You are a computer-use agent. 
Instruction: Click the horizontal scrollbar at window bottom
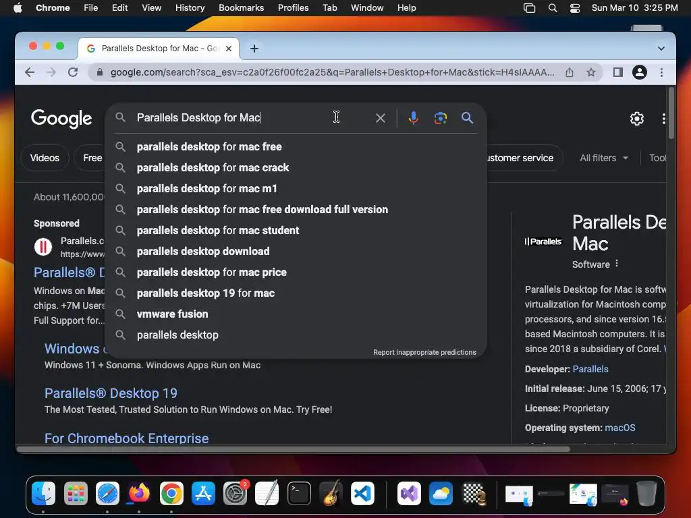[x=293, y=449]
